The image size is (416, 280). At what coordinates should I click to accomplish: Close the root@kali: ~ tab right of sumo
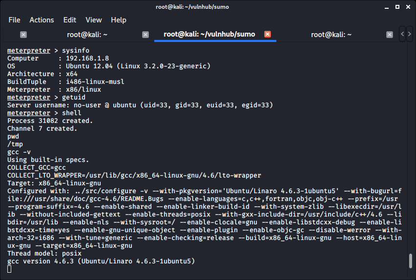pos(389,35)
